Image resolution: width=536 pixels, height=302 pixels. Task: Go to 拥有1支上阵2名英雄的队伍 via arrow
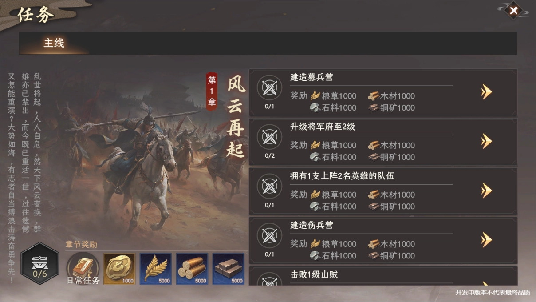pyautogui.click(x=487, y=191)
